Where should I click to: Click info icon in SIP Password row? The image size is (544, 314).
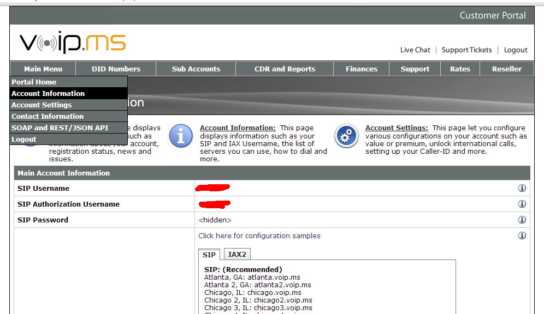(522, 220)
